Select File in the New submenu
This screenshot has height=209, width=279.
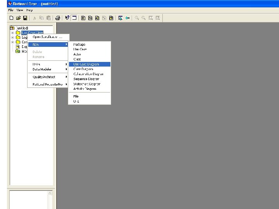click(90, 96)
